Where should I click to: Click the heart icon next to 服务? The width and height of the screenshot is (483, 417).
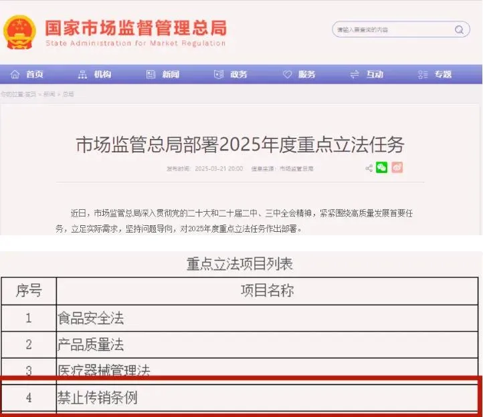(287, 74)
